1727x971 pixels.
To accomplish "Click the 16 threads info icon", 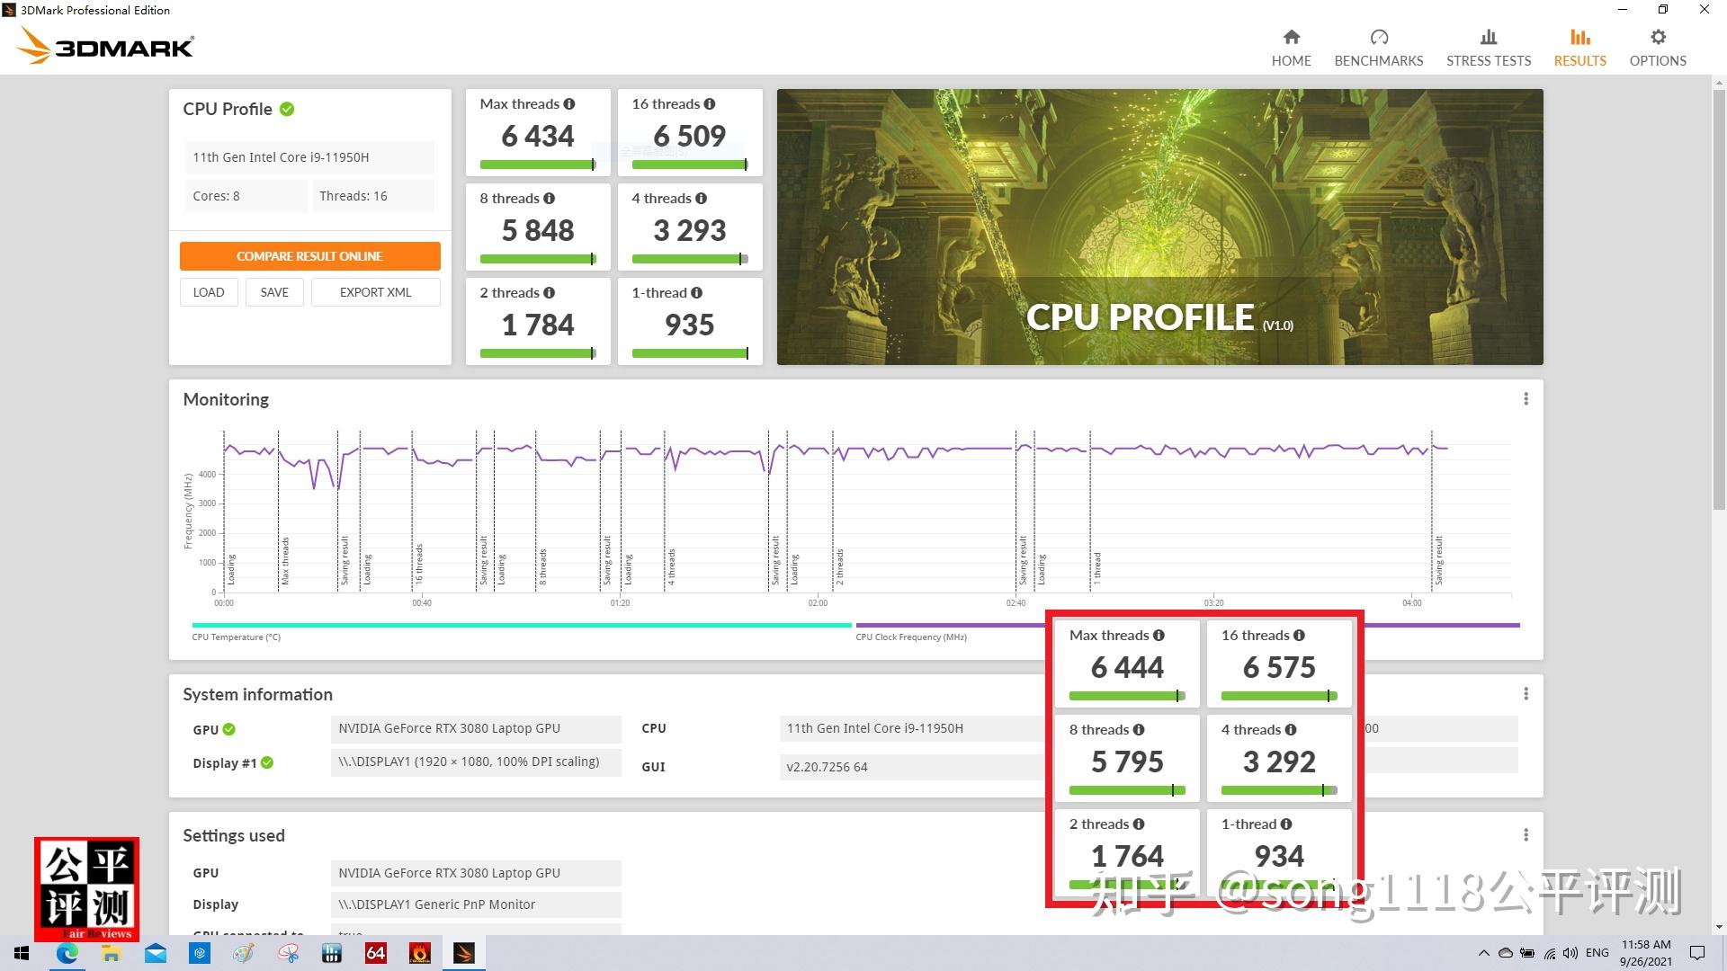I will pos(710,104).
